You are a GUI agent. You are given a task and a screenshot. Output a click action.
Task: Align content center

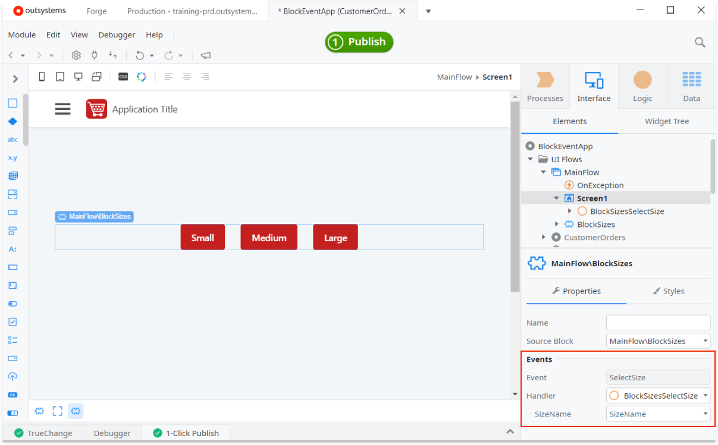[x=187, y=77]
